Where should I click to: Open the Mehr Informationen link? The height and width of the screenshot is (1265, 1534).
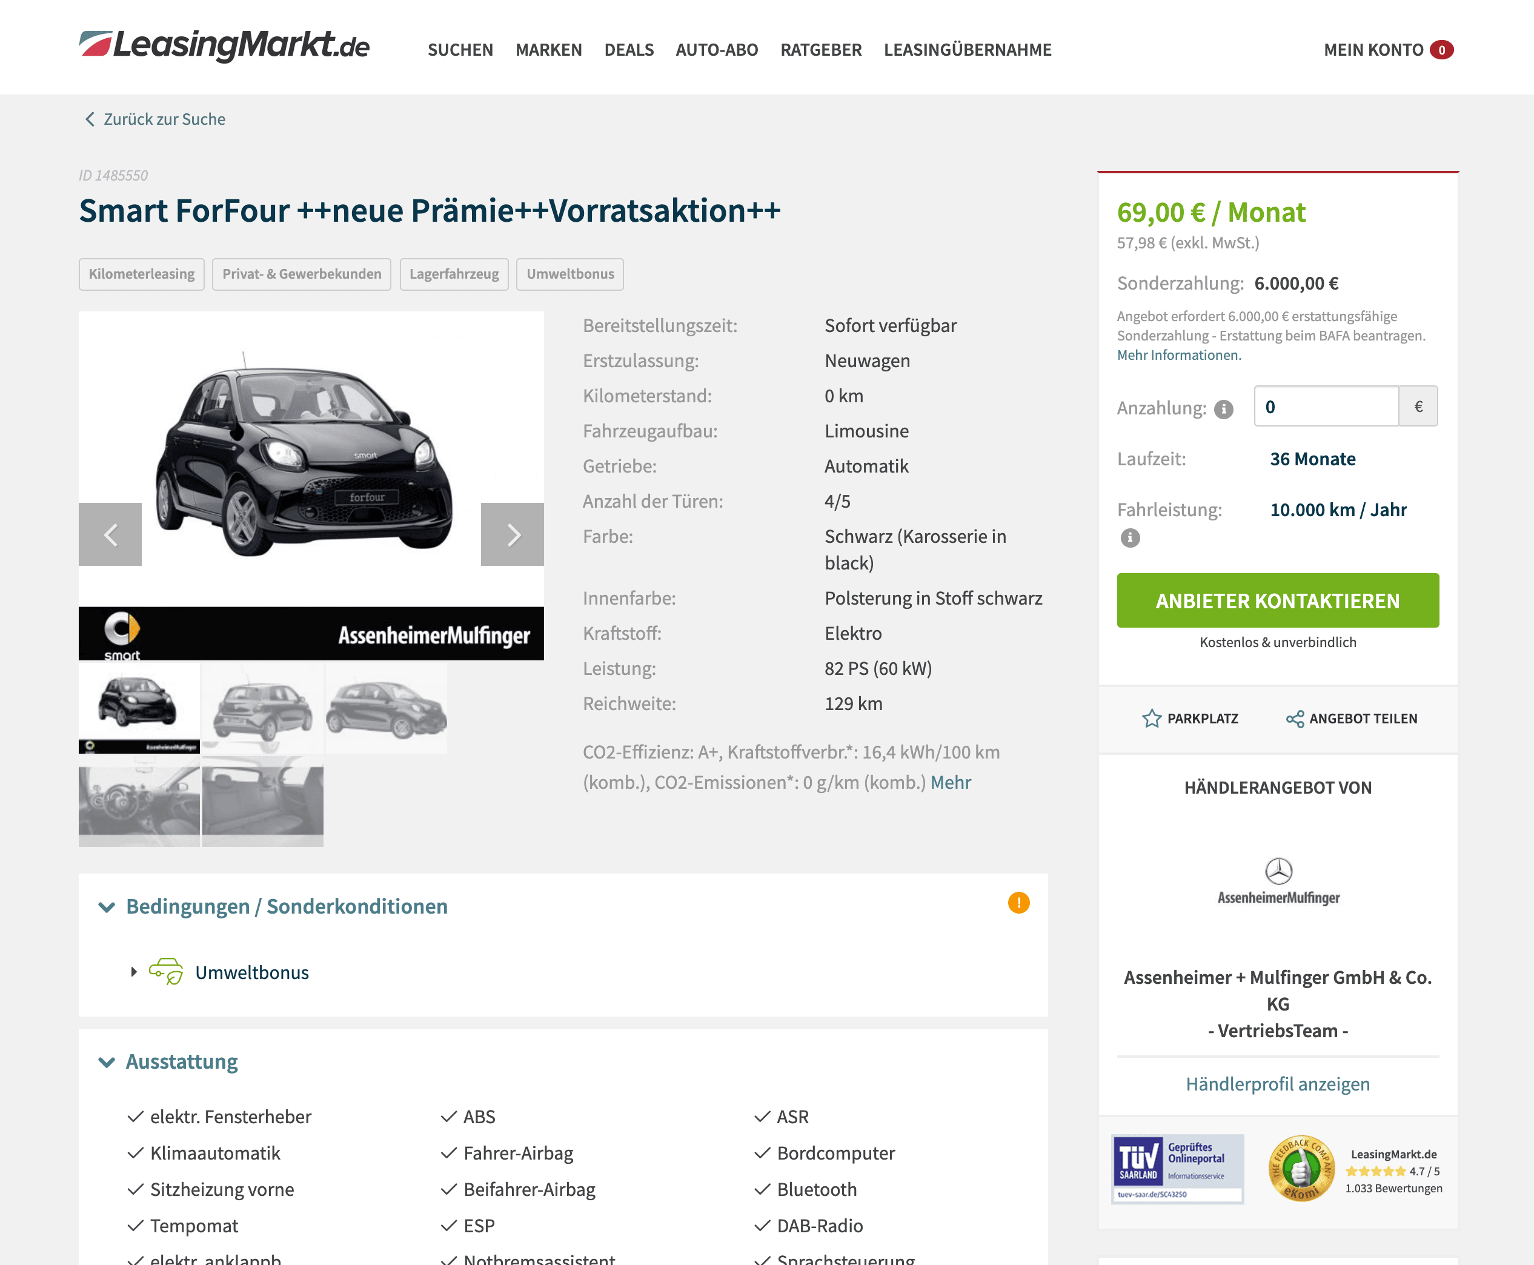(1179, 355)
